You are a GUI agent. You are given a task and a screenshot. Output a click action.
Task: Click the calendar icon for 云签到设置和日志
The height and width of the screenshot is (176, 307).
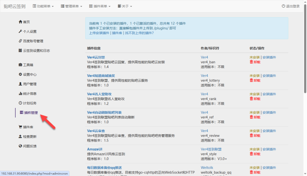20,51
